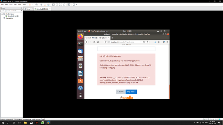
Task: Open the Terminal icon in Ubuntu dock
Action: 80,44
